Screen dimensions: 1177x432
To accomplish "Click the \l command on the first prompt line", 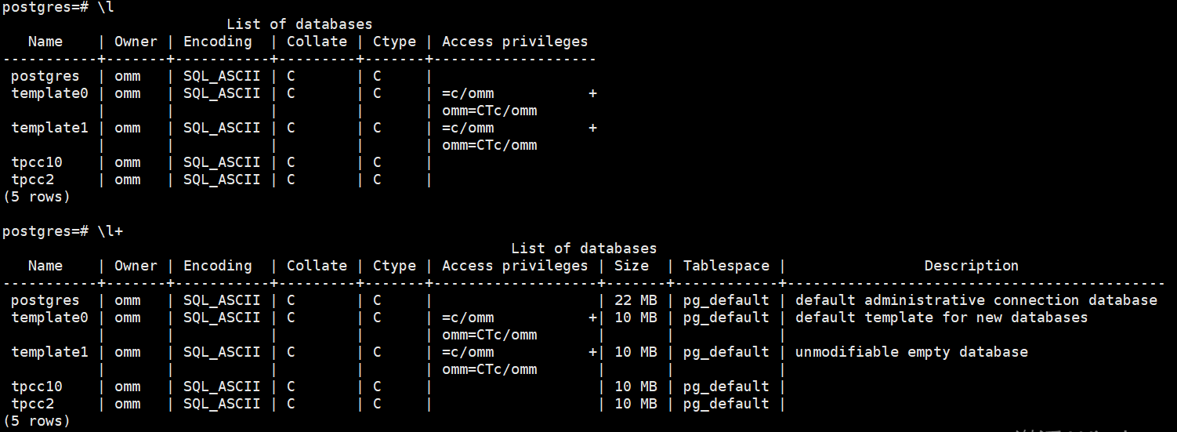I will pyautogui.click(x=106, y=7).
